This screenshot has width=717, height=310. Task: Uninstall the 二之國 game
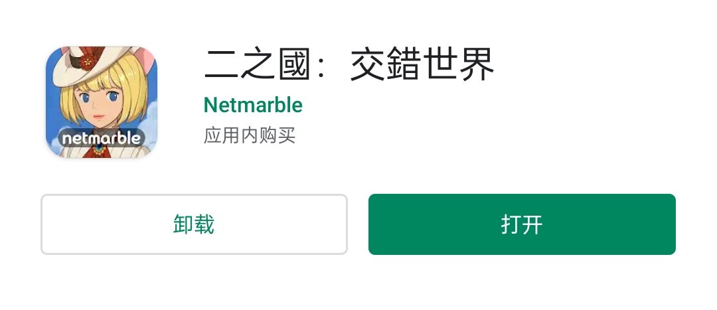pyautogui.click(x=194, y=224)
